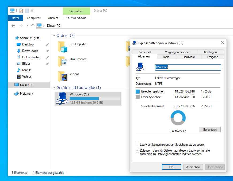This screenshot has height=181, width=233.
Task: Switch to the Vorgängerversionen tab
Action: (x=178, y=52)
